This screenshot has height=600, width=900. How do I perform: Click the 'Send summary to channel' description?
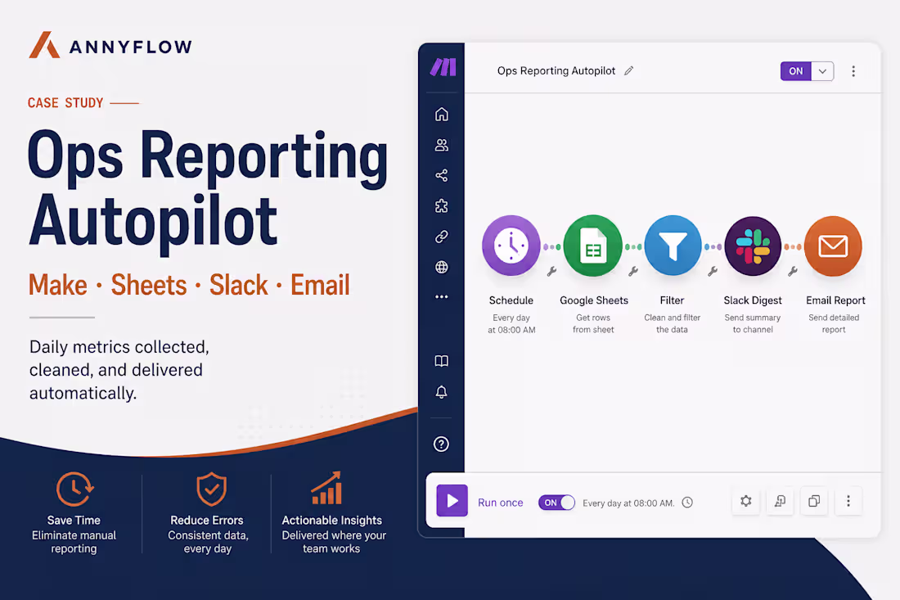[x=753, y=323]
